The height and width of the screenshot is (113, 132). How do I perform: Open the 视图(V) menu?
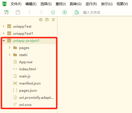[x=122, y=4]
